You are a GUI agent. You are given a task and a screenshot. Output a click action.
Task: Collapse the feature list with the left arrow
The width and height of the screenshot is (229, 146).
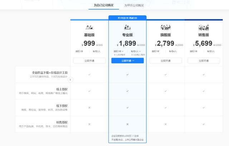point(71,80)
